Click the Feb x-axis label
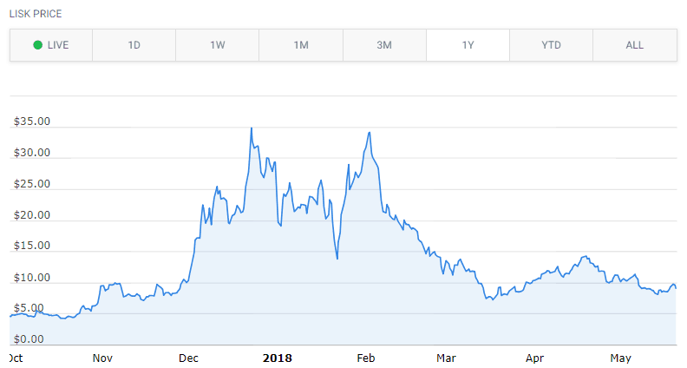Screen dimensions: 687x368 point(366,358)
